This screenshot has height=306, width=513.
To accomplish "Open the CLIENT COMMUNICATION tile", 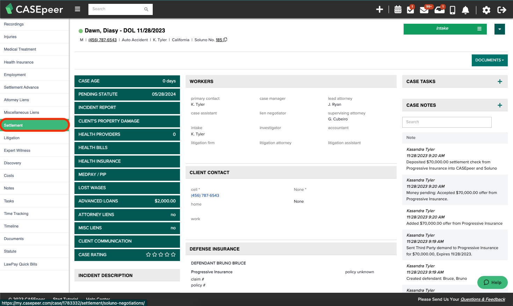I will pyautogui.click(x=127, y=241).
